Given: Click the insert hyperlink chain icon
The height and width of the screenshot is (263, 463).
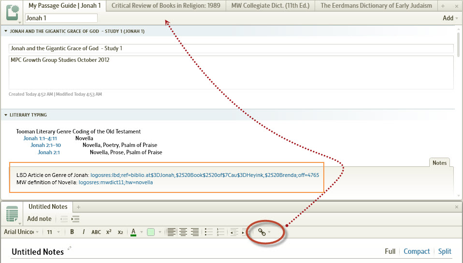Looking at the screenshot, I should (x=261, y=232).
